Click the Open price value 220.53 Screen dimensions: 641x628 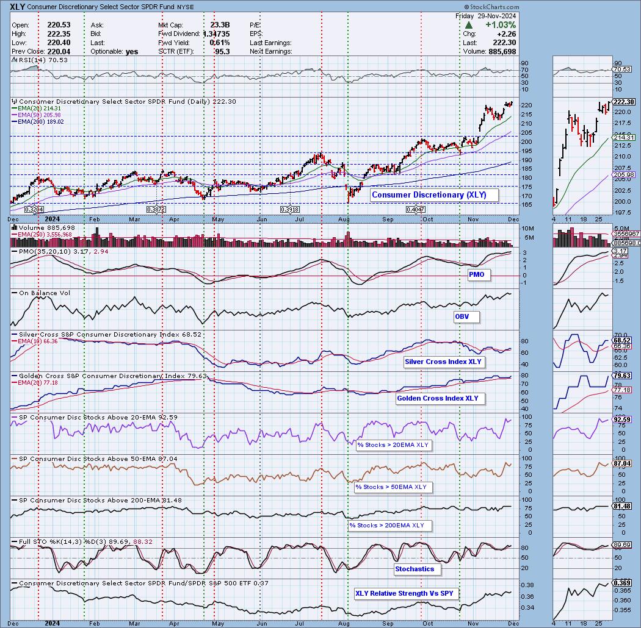pos(59,25)
